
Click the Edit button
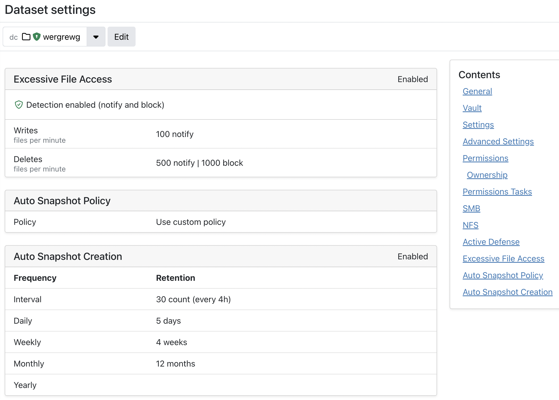(121, 37)
